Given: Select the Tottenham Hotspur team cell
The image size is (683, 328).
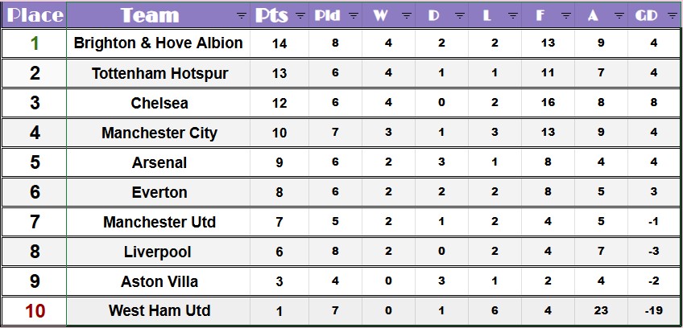Looking at the screenshot, I should point(159,73).
